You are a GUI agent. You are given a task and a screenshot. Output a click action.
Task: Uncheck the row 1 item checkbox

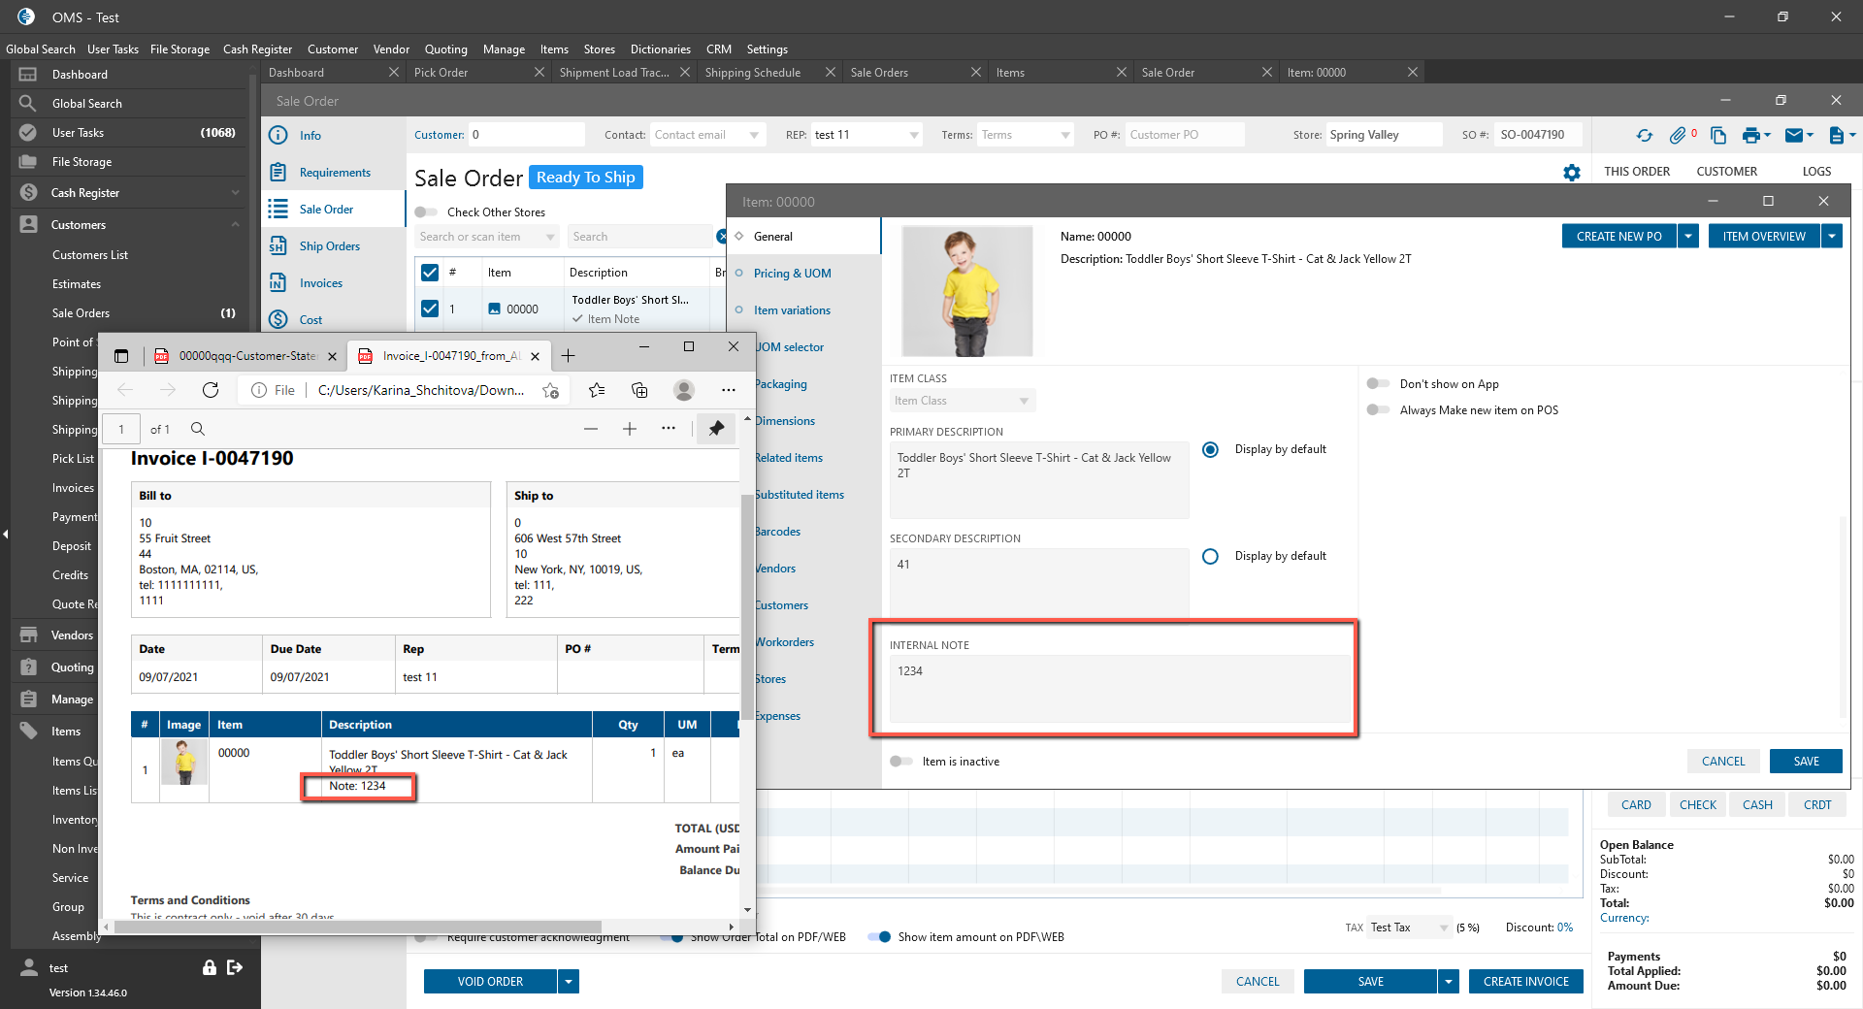pos(430,309)
